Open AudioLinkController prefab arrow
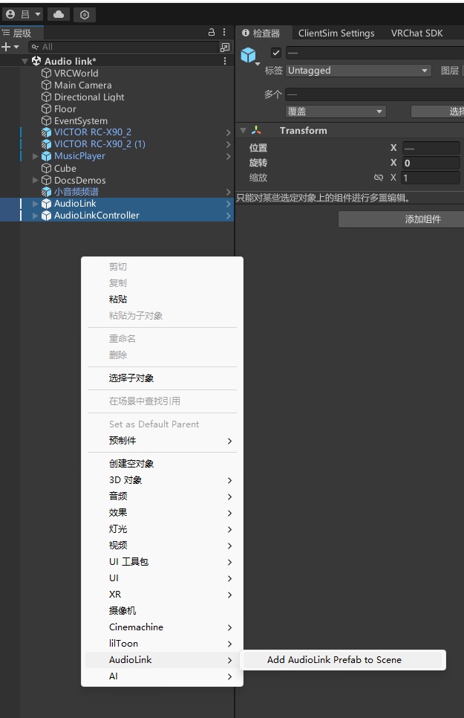This screenshot has height=718, width=464. [229, 216]
